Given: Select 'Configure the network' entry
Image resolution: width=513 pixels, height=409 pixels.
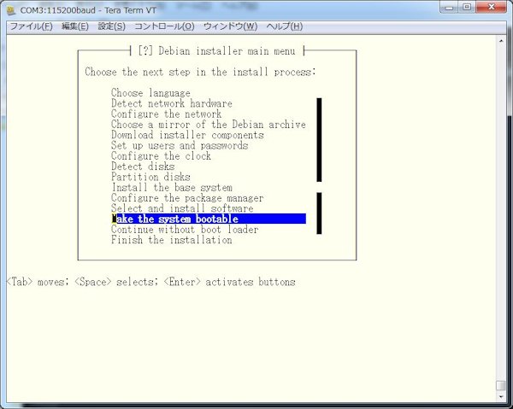Looking at the screenshot, I should (x=166, y=114).
